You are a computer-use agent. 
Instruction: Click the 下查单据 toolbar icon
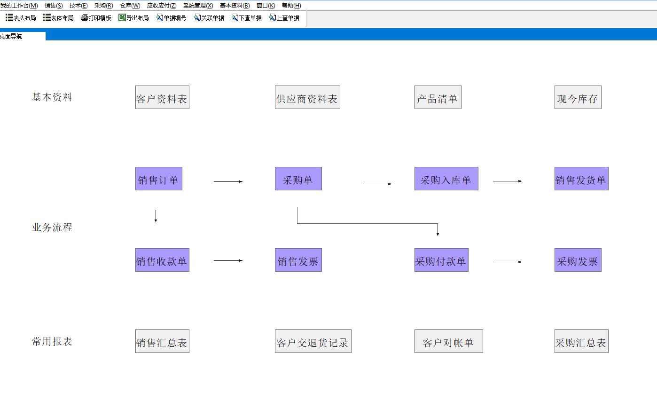(x=235, y=18)
